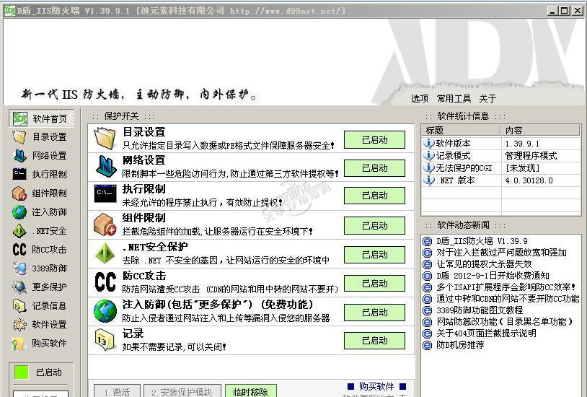Select the 组件限制 sidebar box icon
The width and height of the screenshot is (587, 397).
(x=19, y=193)
